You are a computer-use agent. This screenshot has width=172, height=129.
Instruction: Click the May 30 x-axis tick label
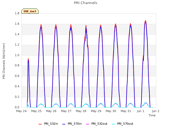tap(111, 111)
